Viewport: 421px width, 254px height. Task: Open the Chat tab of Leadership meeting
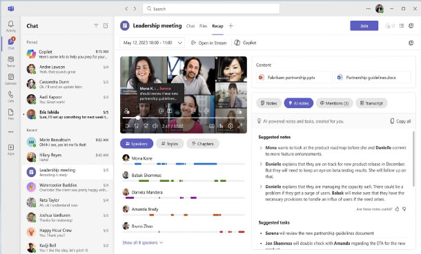190,25
